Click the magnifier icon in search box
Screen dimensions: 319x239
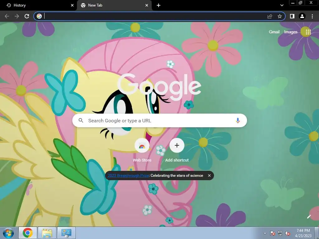tap(81, 120)
